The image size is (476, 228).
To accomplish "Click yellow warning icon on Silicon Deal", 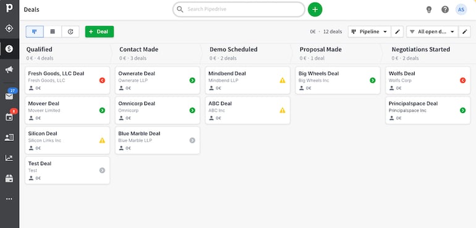I will tap(102, 140).
